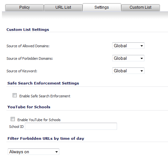Click the Source of Forbidden Domains label

coord(30,58)
